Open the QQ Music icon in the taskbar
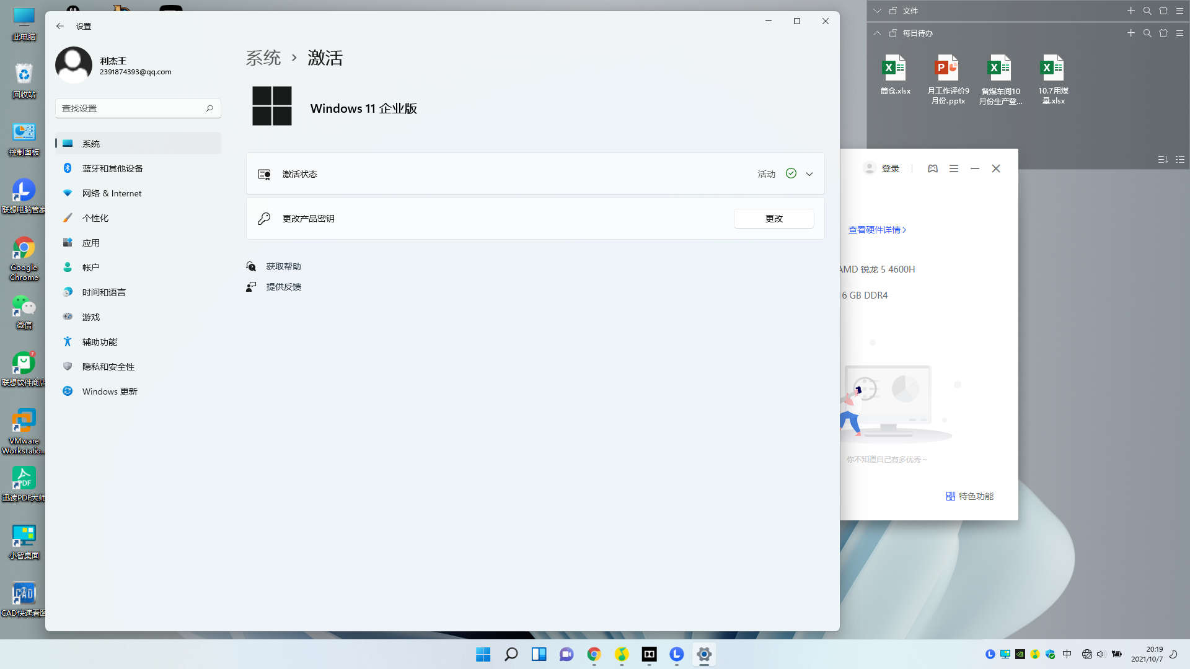The image size is (1190, 669). click(x=622, y=654)
